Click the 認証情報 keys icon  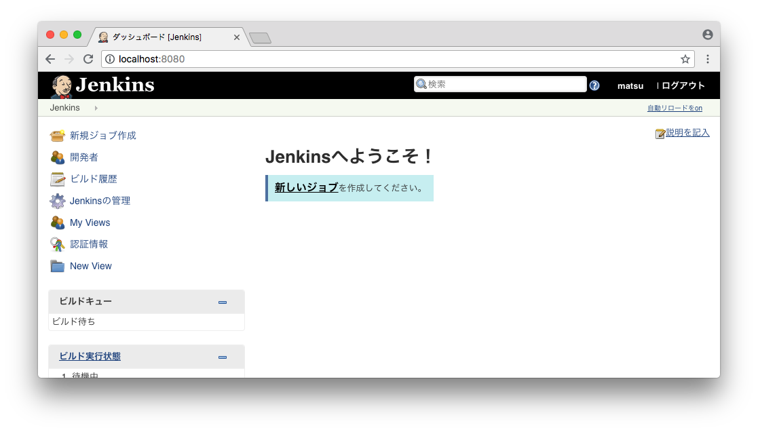pos(57,244)
